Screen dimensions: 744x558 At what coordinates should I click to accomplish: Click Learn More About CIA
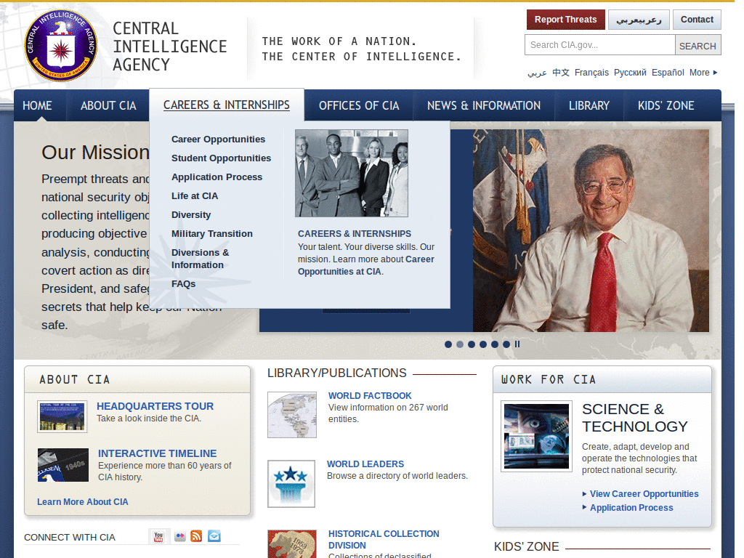pos(83,501)
